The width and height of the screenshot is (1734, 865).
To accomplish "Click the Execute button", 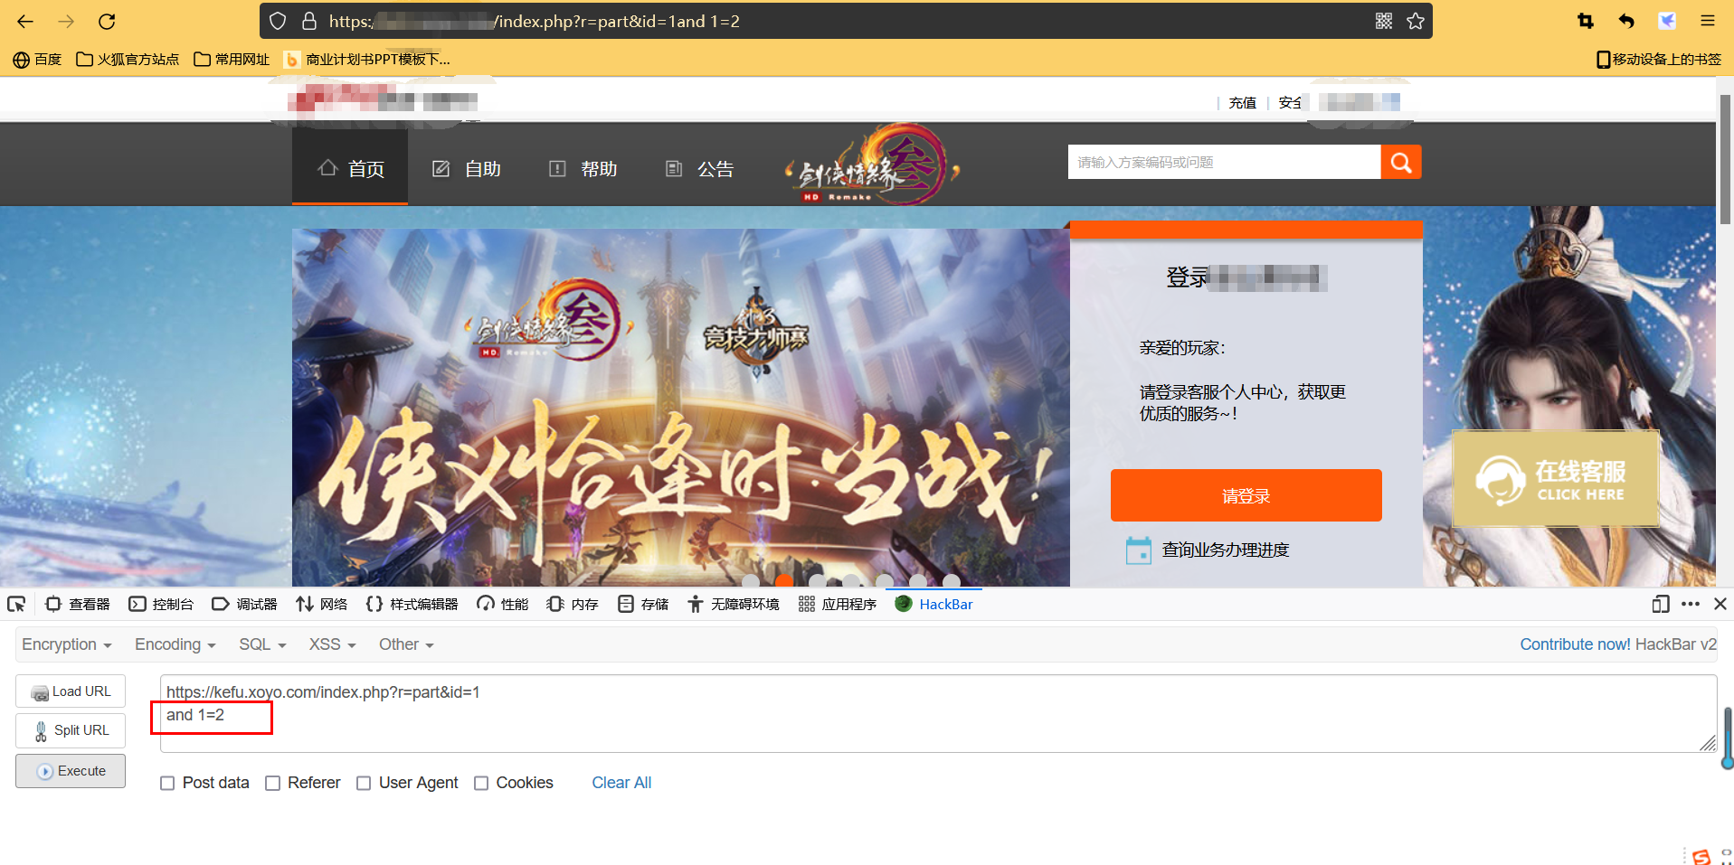I will tap(71, 771).
